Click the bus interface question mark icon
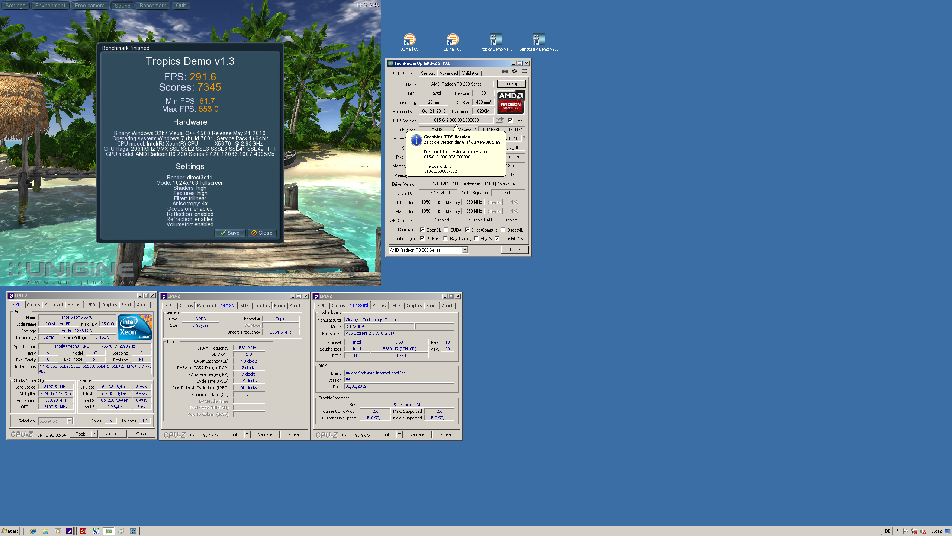The image size is (952, 536). (x=524, y=138)
